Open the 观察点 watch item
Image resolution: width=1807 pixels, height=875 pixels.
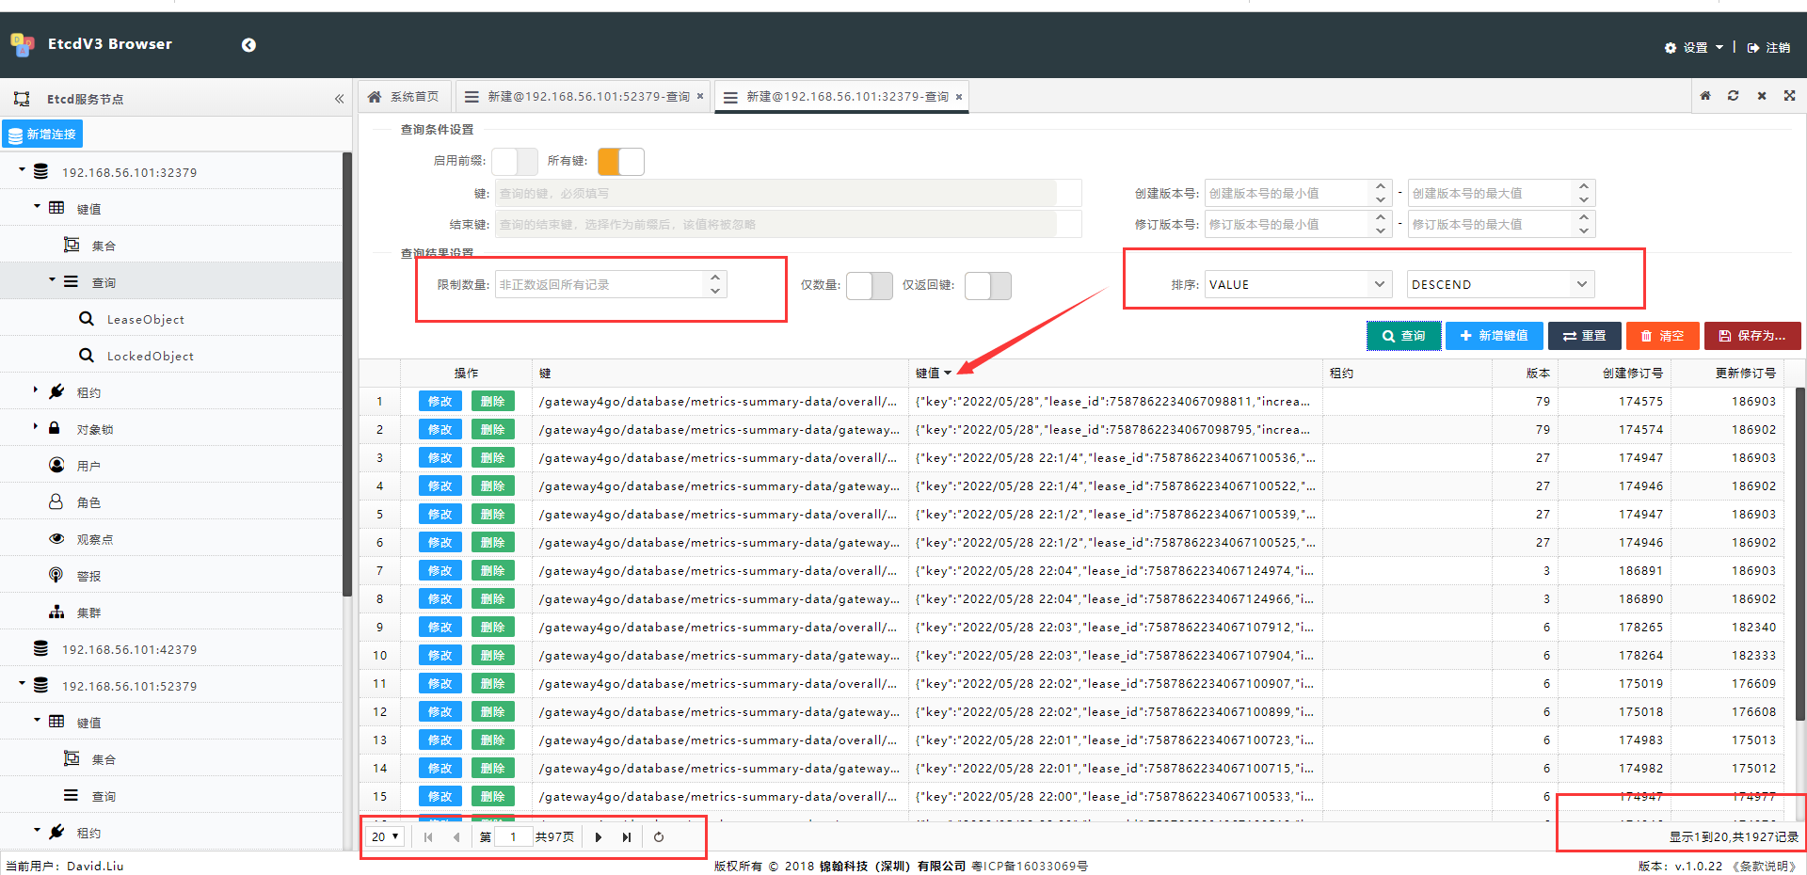(94, 539)
